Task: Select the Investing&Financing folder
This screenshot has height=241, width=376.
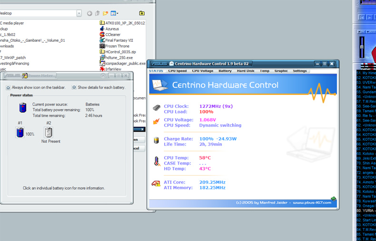Action: (x=14, y=64)
